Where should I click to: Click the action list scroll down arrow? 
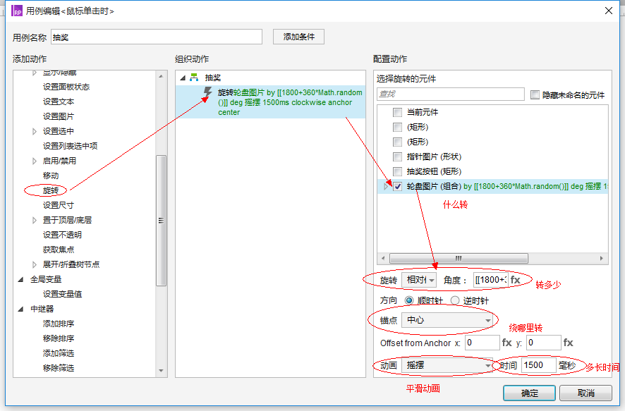161,370
